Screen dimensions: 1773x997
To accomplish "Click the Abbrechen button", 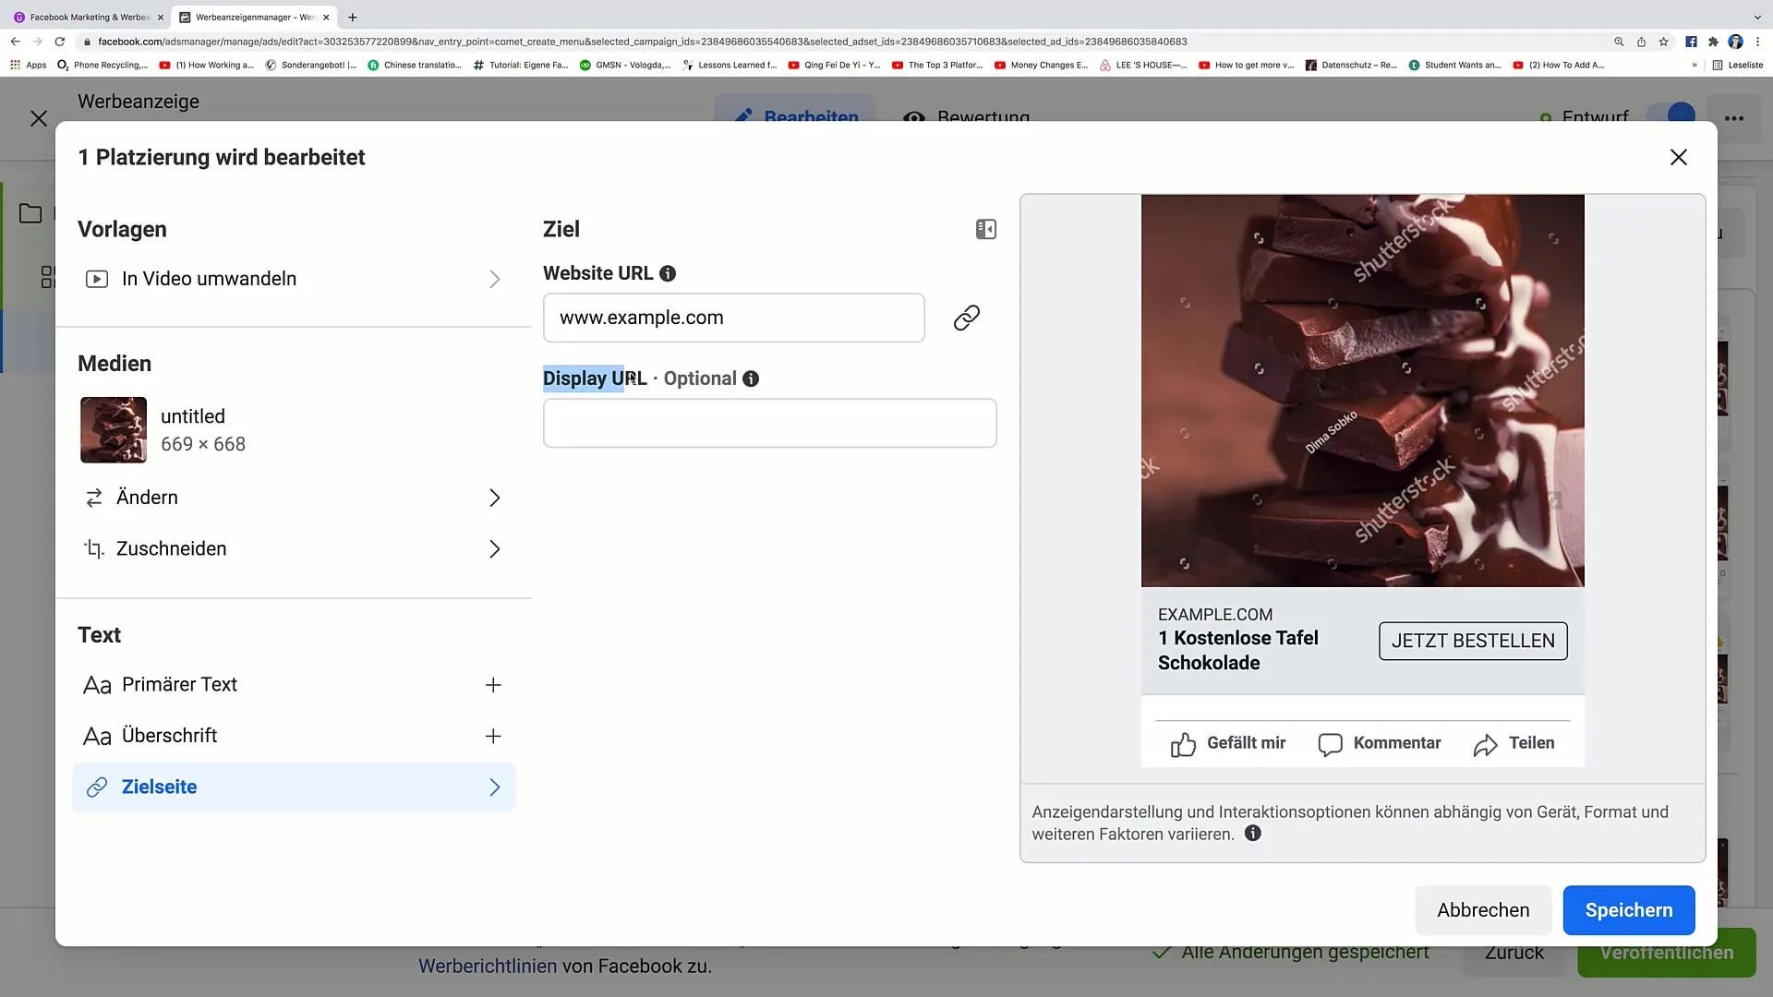I will point(1483,910).
